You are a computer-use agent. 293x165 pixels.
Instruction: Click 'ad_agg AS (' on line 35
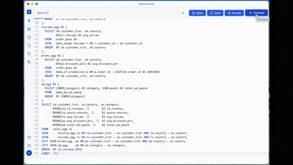pyautogui.click(x=50, y=84)
